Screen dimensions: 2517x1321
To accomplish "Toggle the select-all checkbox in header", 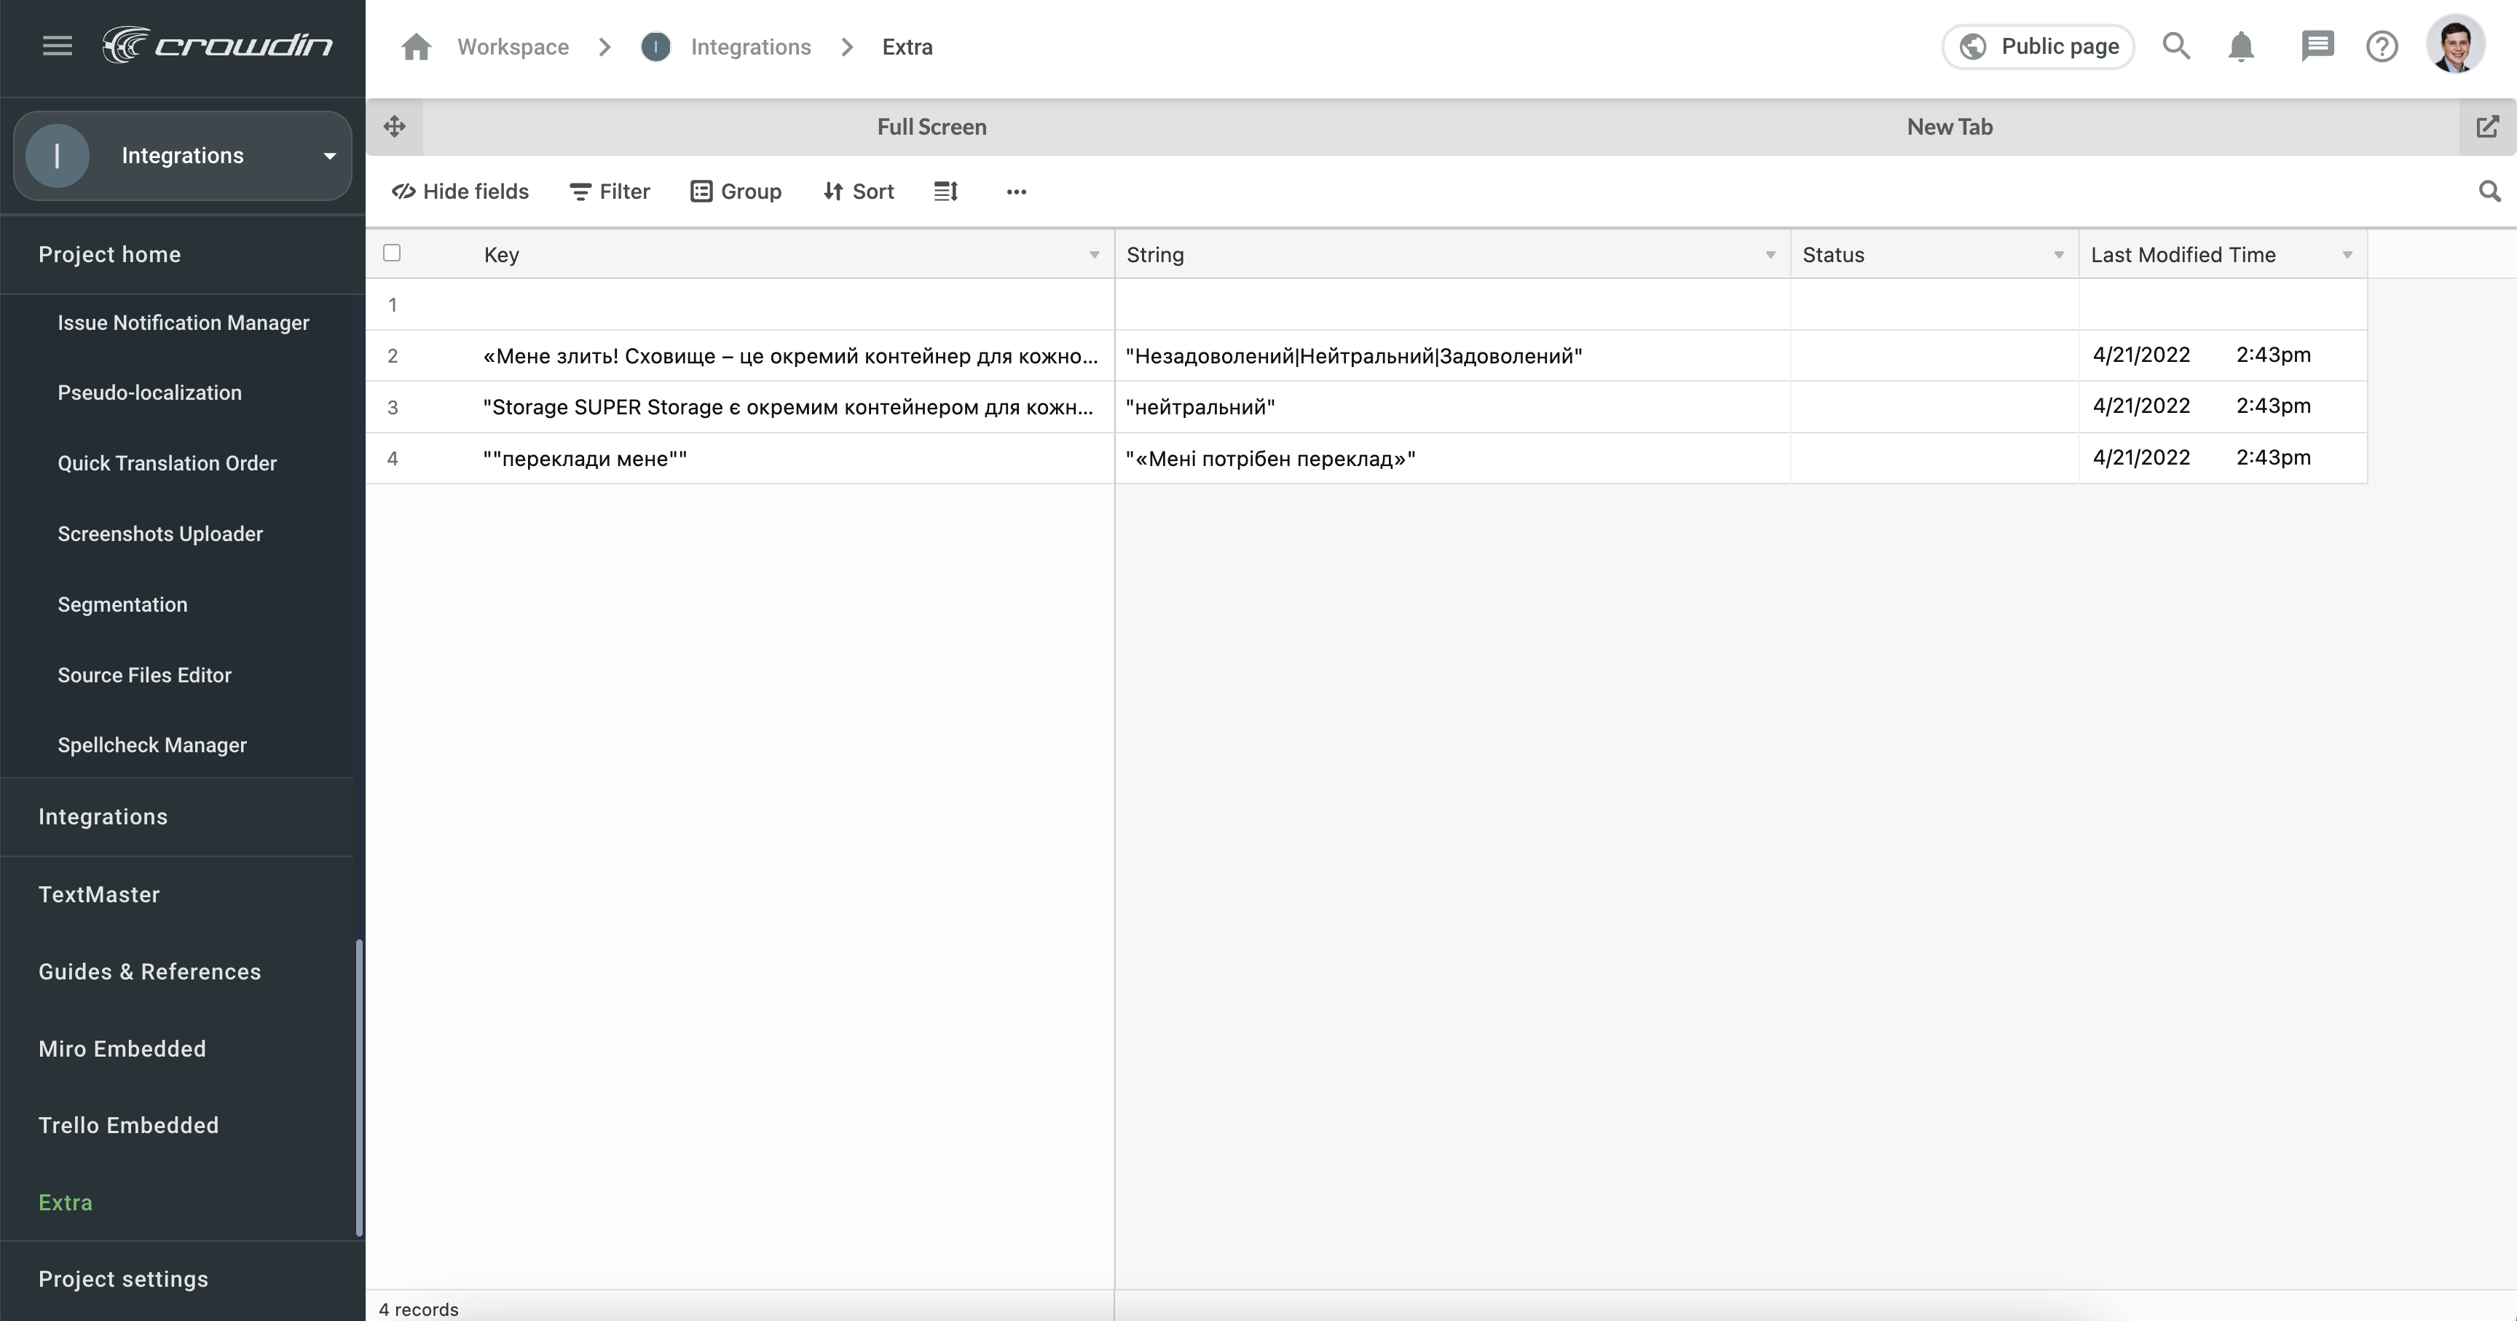I will 392,253.
